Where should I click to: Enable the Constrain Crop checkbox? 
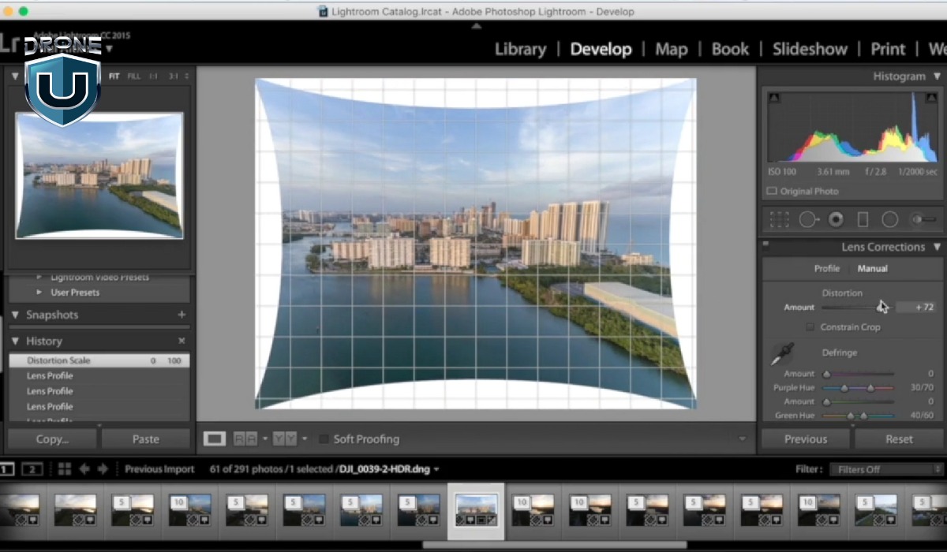[x=810, y=327]
